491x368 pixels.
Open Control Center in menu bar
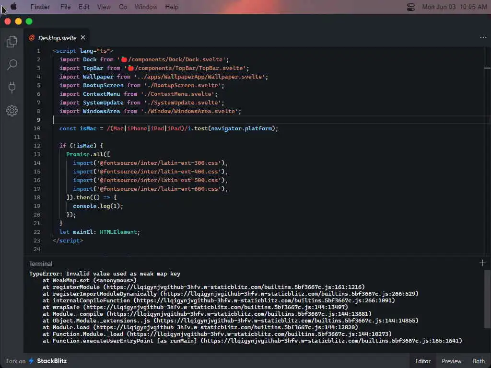tap(410, 7)
